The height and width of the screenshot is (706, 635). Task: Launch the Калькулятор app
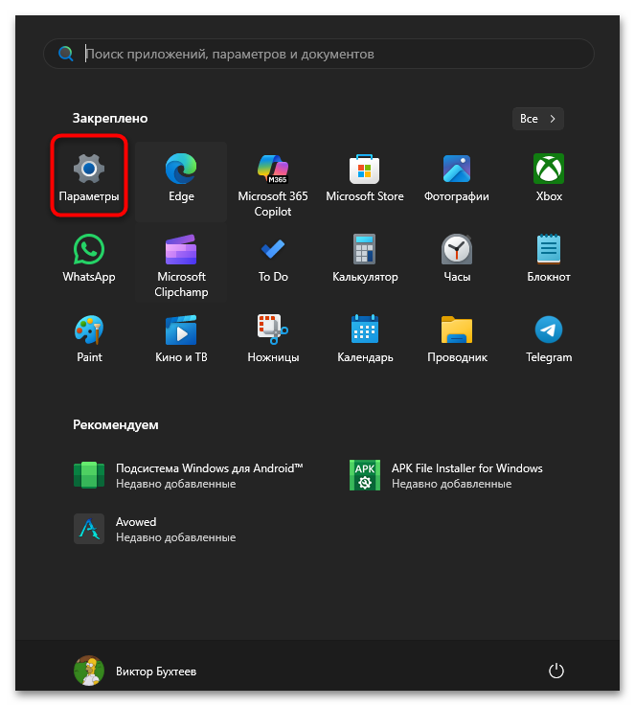click(365, 258)
